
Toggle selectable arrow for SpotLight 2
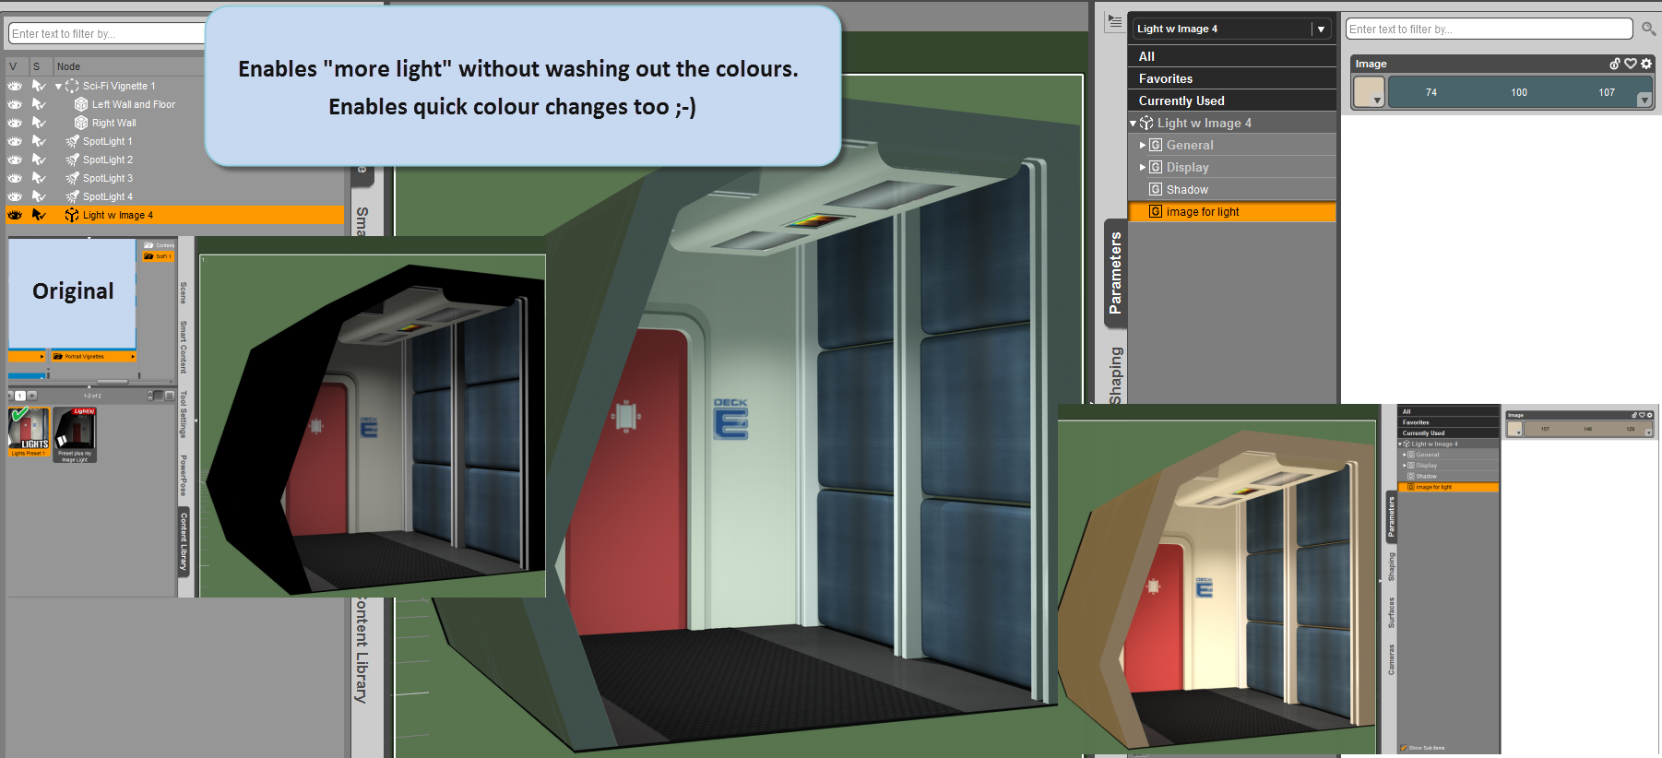tap(39, 160)
